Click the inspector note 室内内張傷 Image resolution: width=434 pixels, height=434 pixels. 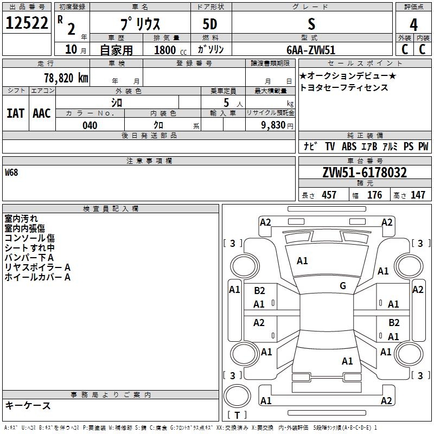[24, 228]
